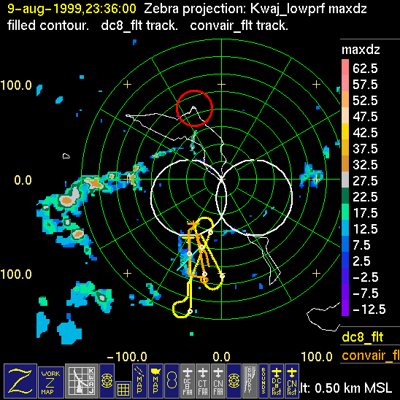Select the CT FAA aircraft icon
The width and height of the screenshot is (400, 400).
click(x=203, y=381)
